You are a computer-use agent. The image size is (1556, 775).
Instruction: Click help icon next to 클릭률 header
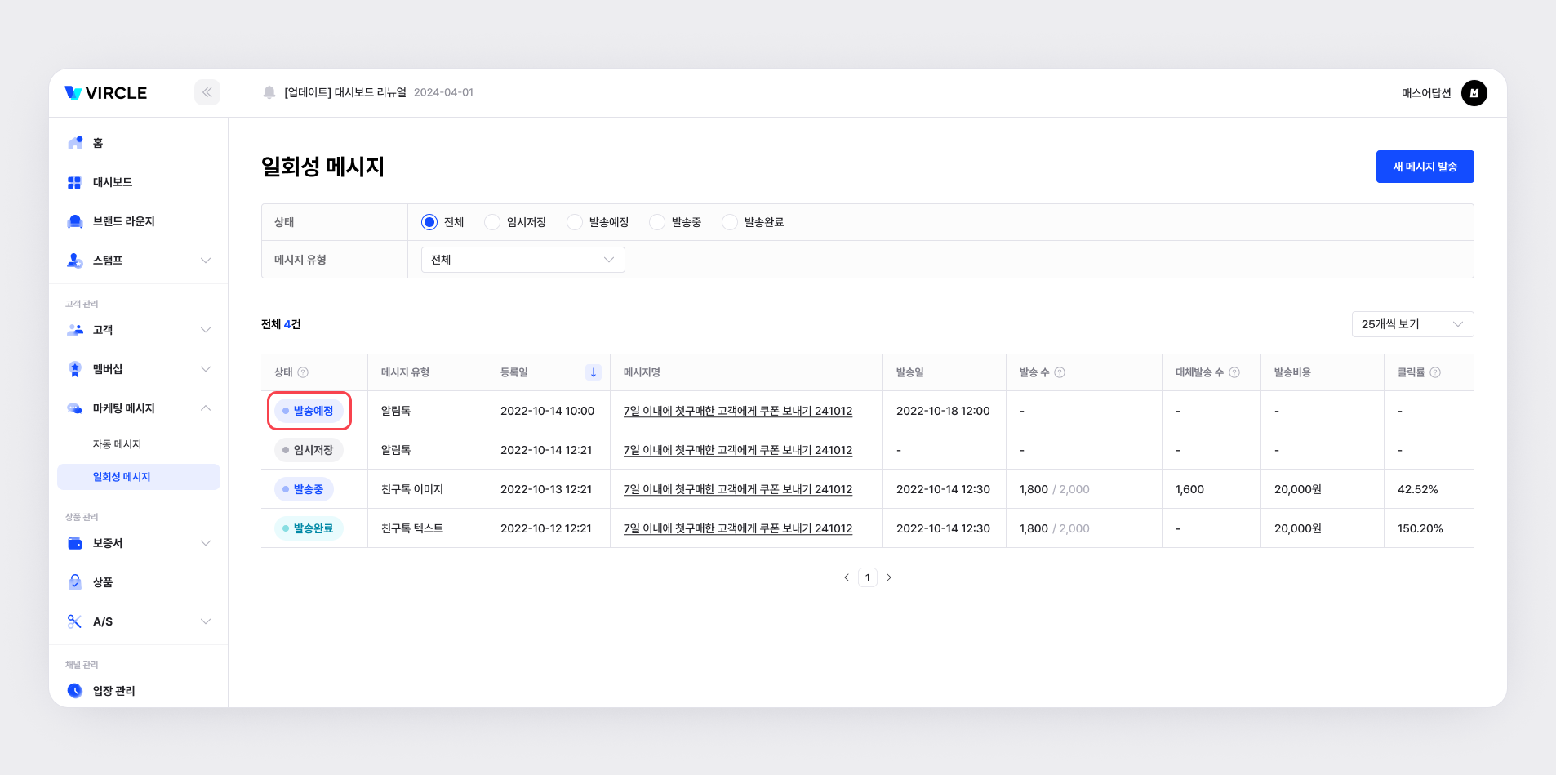coord(1435,372)
